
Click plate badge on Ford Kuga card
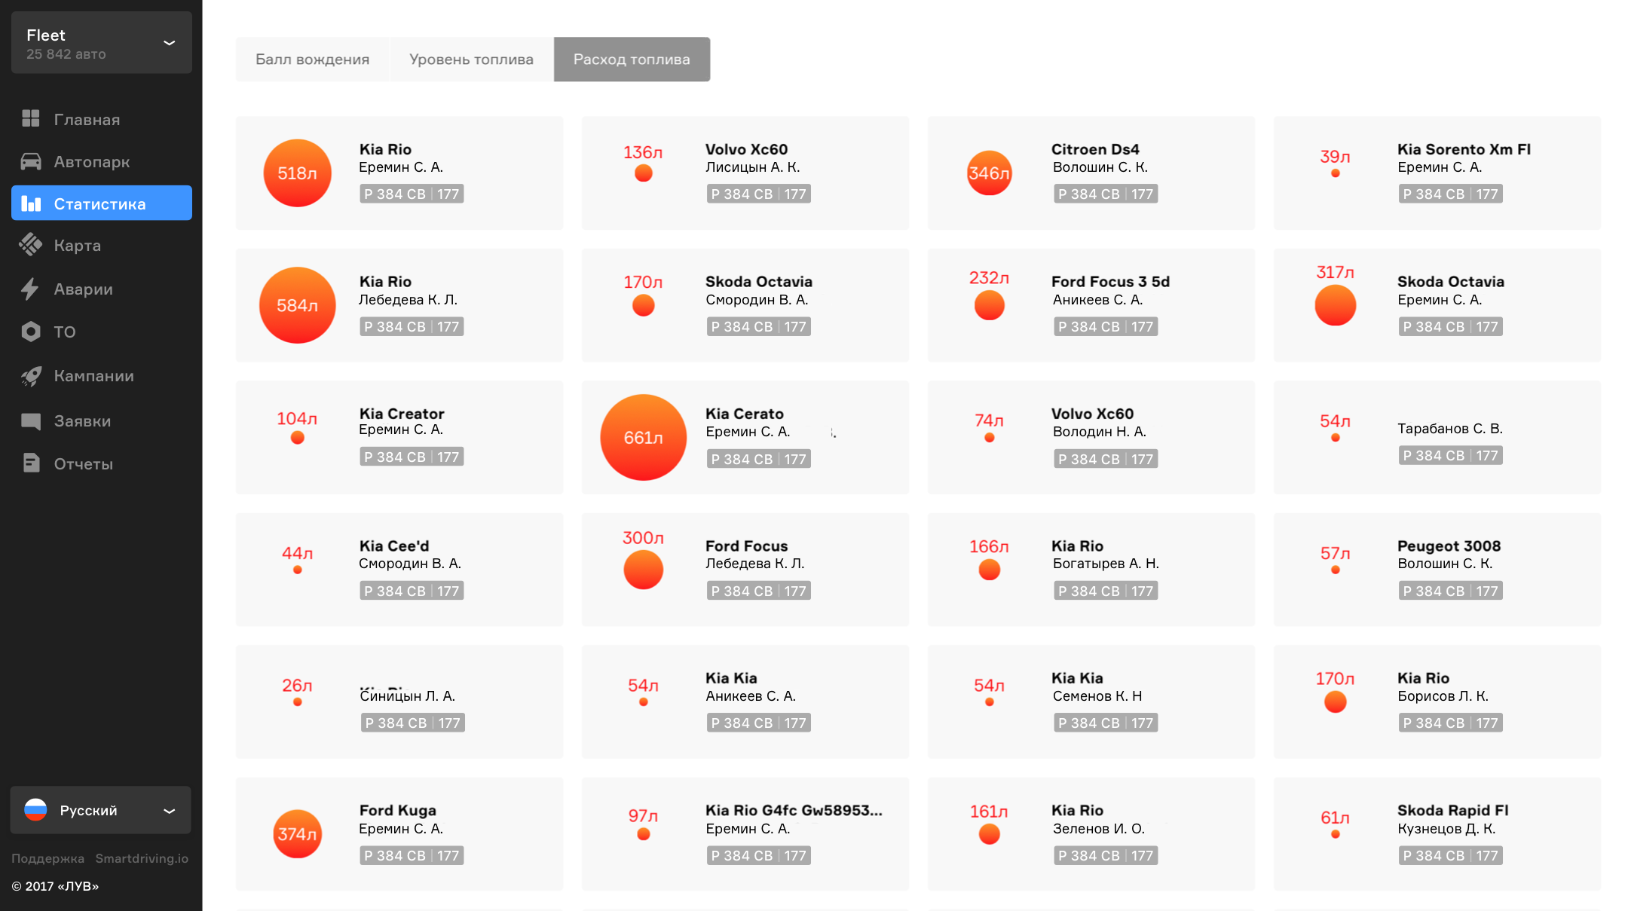(x=412, y=855)
